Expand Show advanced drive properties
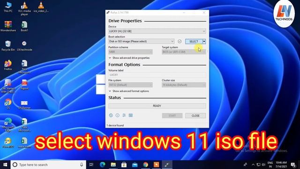Image resolution: width=300 pixels, height=169 pixels. pos(129,58)
